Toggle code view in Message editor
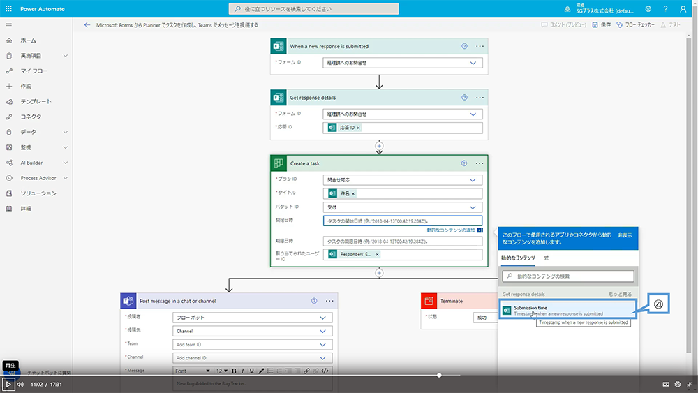 click(x=325, y=371)
